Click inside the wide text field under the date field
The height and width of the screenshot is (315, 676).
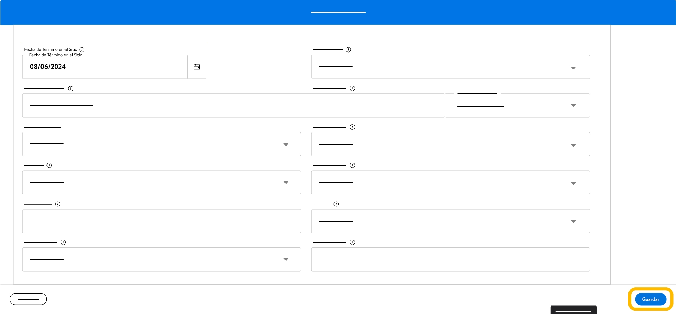pyautogui.click(x=233, y=106)
